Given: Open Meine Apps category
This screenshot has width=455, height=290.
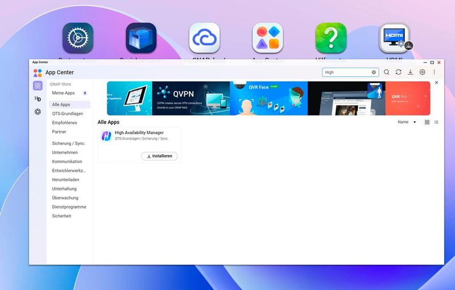Looking at the screenshot, I should [x=63, y=93].
